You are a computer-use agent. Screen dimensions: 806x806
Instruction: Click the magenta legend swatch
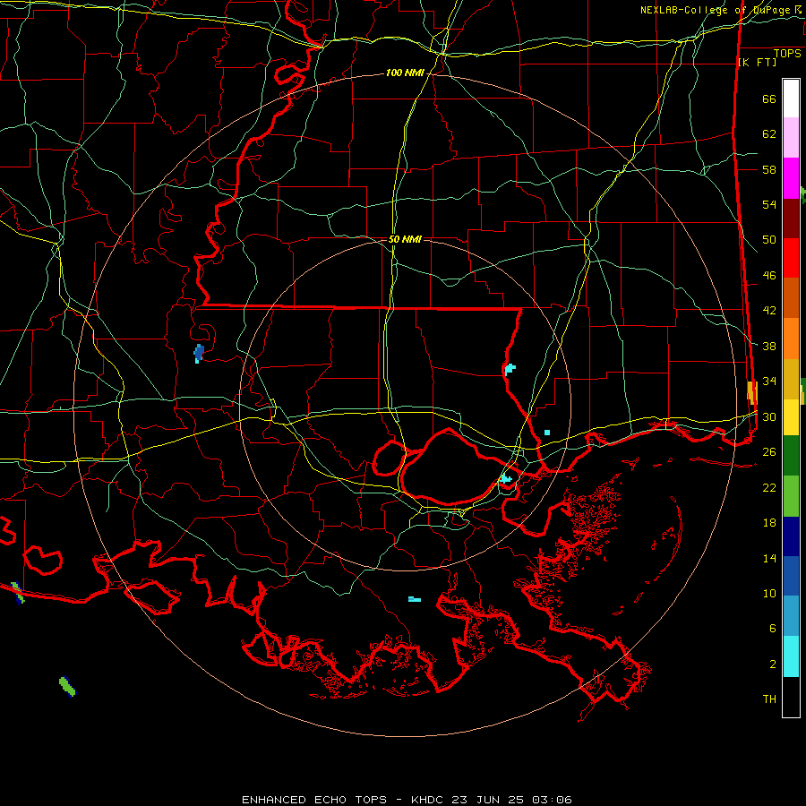pos(791,178)
